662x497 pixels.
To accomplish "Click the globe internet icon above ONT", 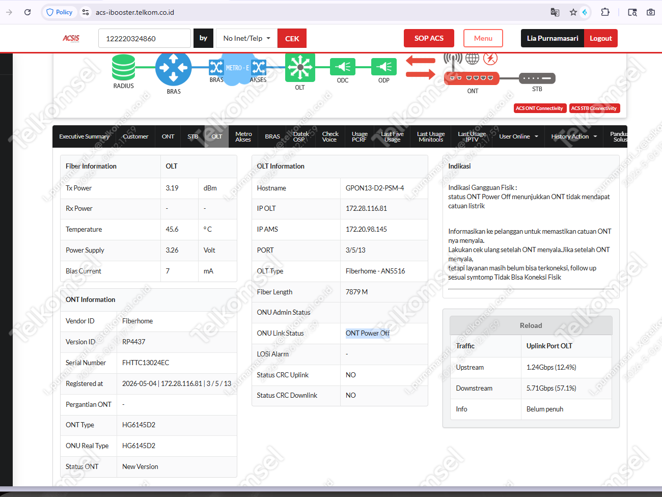I will pyautogui.click(x=473, y=59).
